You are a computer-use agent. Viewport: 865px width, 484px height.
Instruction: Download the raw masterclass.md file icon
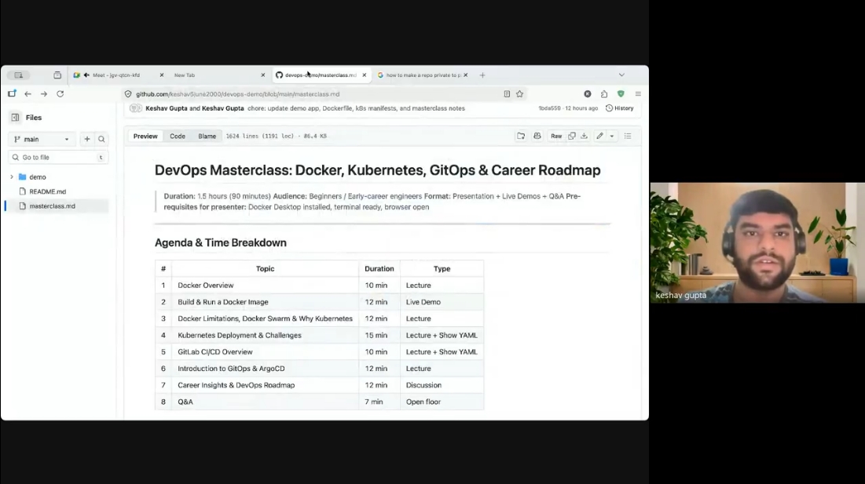(584, 136)
